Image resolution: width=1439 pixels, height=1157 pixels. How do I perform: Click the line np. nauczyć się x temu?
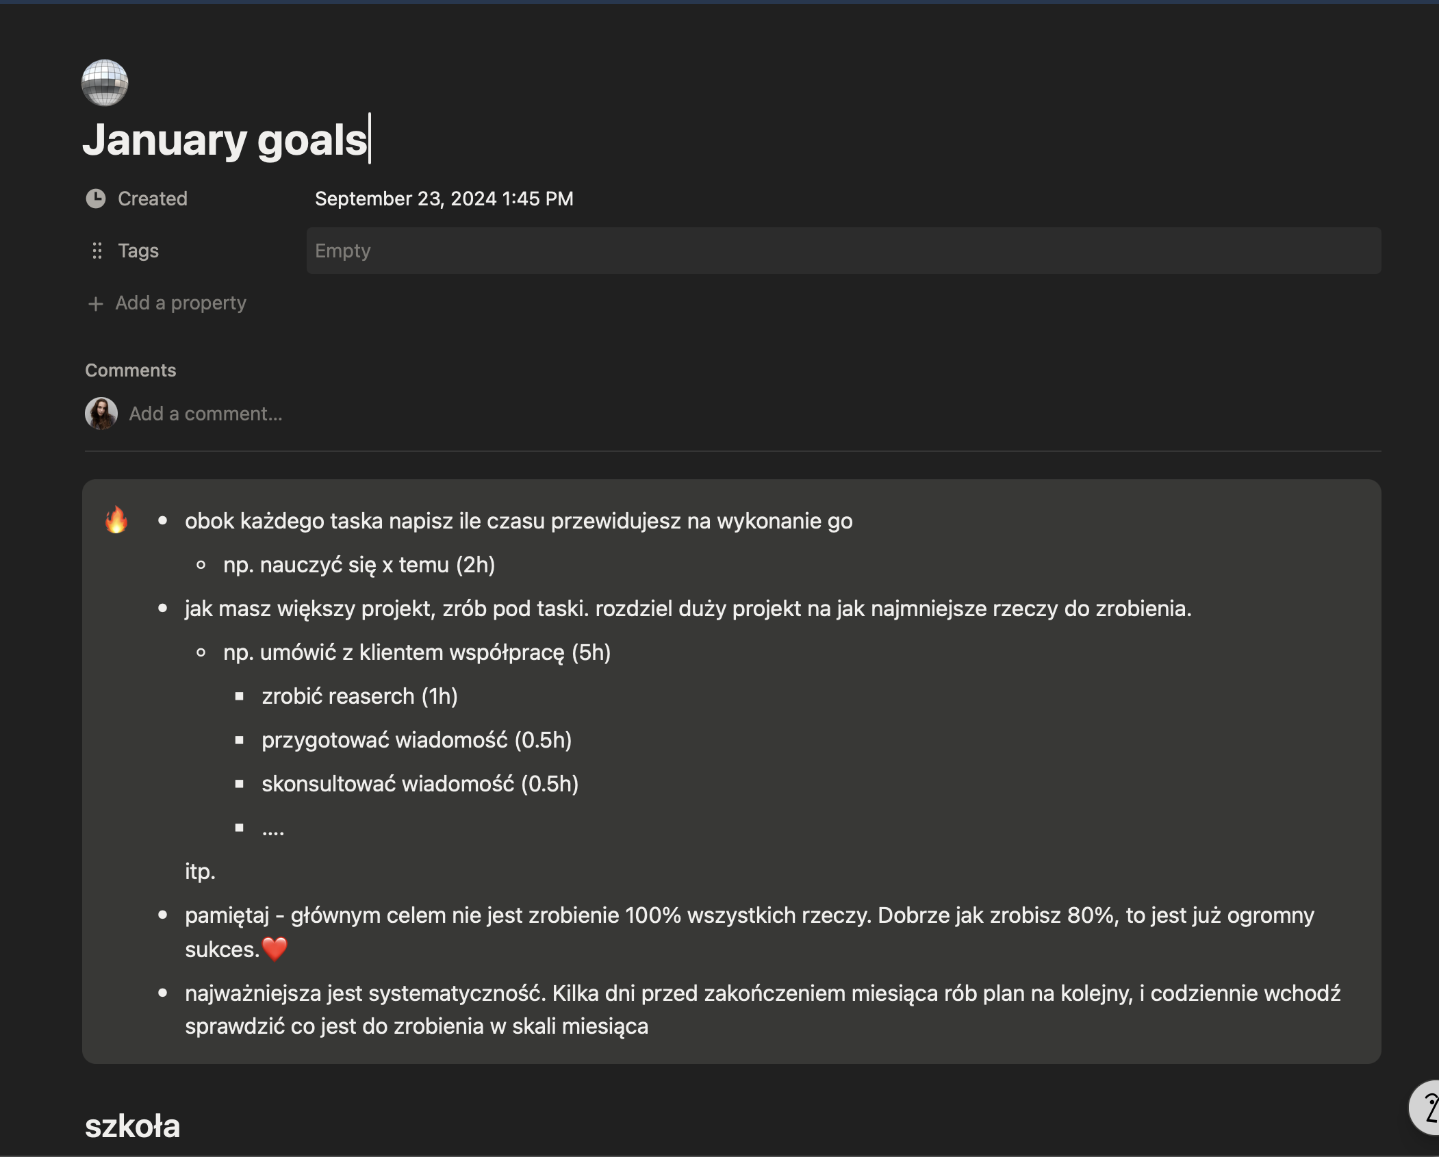[x=359, y=565]
